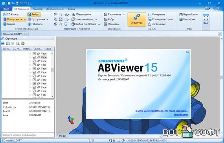Open the Расстояние dropdown arrow
This screenshot has height=143, width=224.
(x=124, y=15)
